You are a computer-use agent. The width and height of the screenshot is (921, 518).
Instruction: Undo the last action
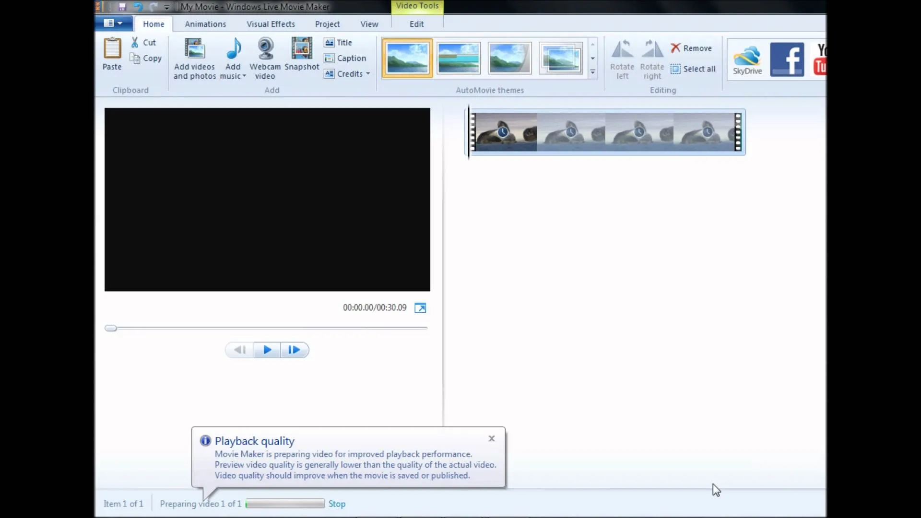coord(138,7)
